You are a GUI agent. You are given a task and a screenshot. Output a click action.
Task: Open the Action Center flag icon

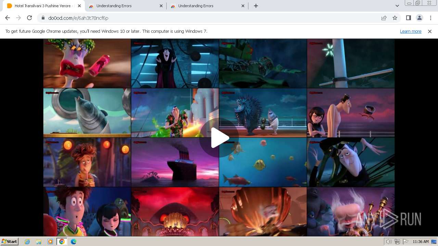click(x=405, y=242)
